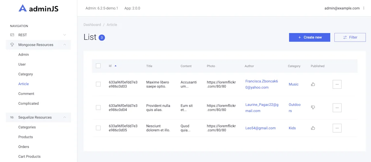Collapse Sequelize Resources with its chevron
This screenshot has width=371, height=162.
tap(64, 117)
